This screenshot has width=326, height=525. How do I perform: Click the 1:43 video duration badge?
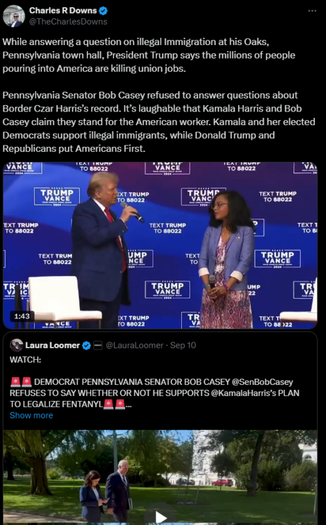22,316
